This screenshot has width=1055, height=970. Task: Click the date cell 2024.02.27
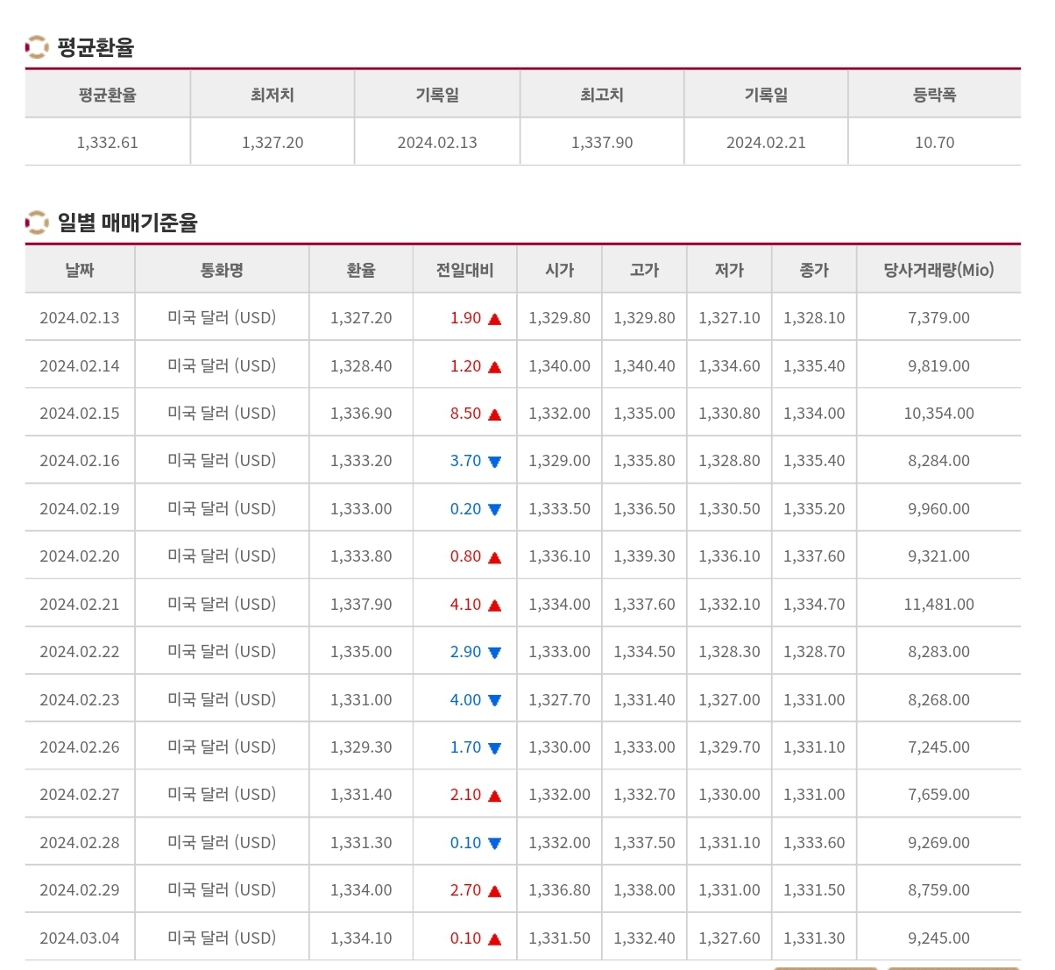point(80,795)
